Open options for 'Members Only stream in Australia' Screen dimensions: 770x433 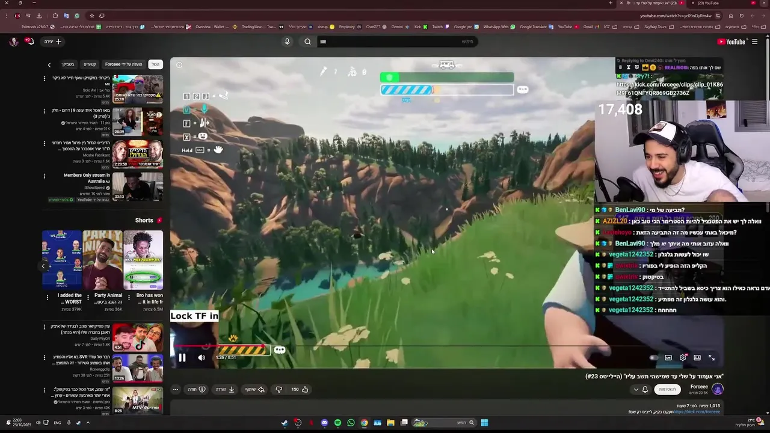pos(44,176)
